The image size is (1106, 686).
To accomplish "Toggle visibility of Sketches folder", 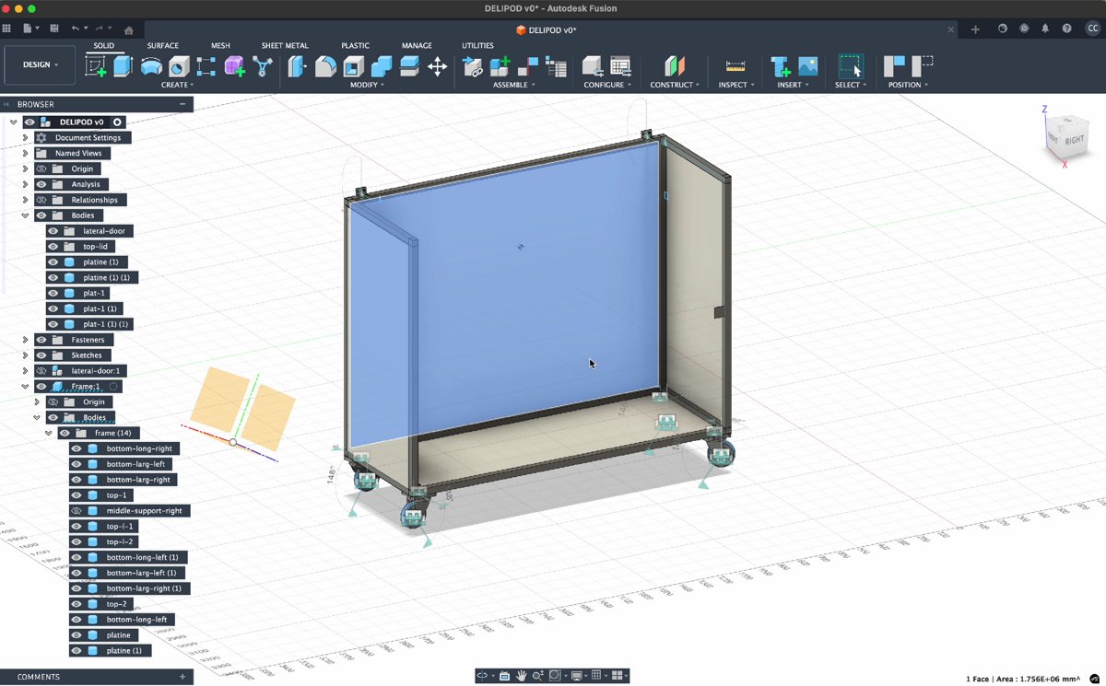I will point(41,355).
